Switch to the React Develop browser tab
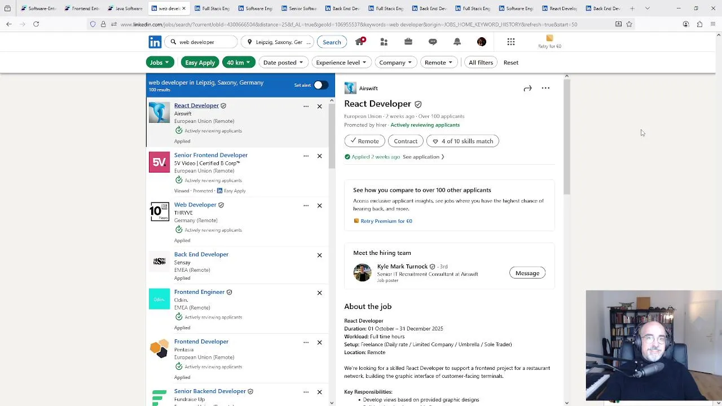Screen dimensions: 722x406 (x=560, y=8)
